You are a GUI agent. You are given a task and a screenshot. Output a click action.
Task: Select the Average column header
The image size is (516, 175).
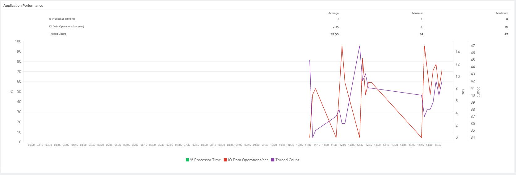click(333, 13)
